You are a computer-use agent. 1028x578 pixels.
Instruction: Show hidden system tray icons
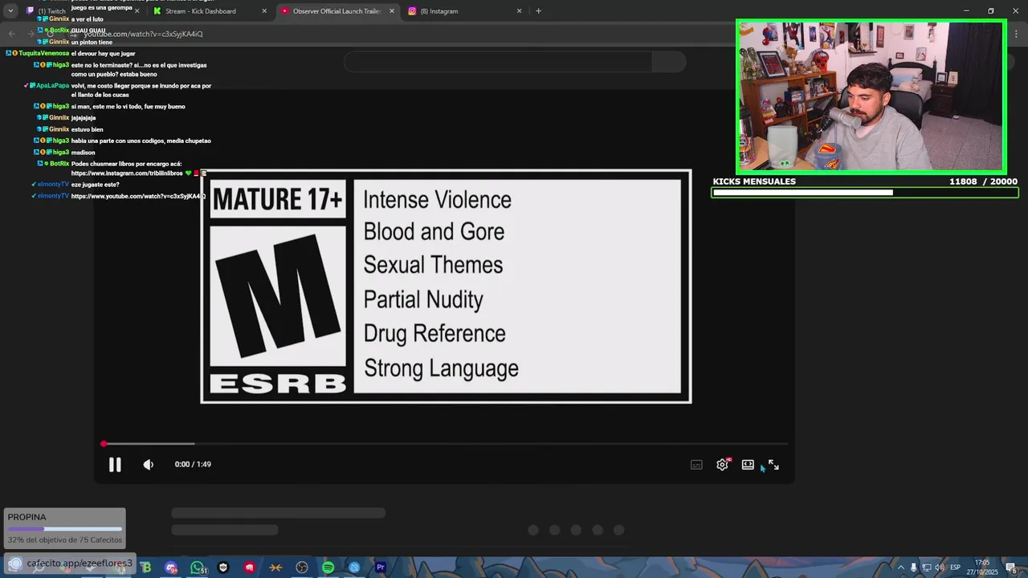point(900,568)
